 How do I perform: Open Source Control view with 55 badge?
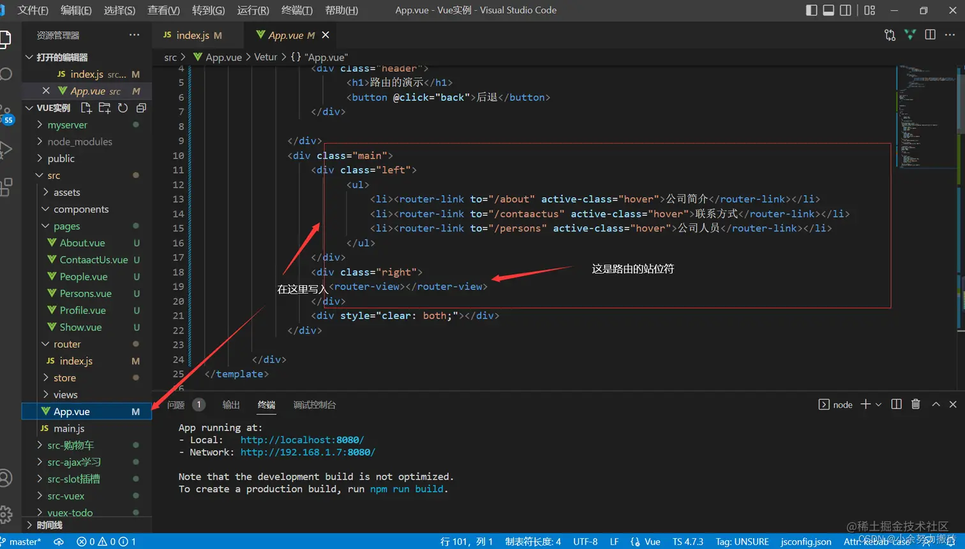pyautogui.click(x=6, y=115)
